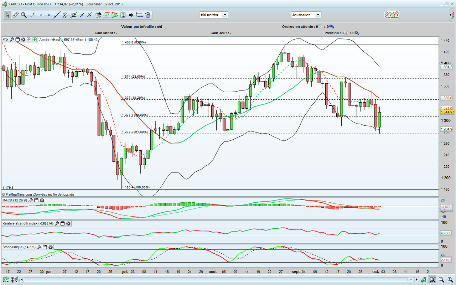Pick the ruler measurement tool
The image size is (456, 285).
pyautogui.click(x=15, y=15)
